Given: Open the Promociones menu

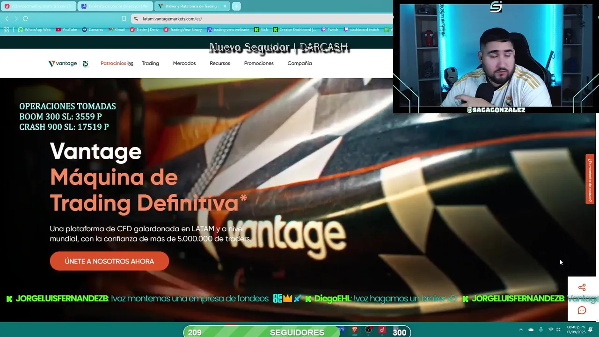Looking at the screenshot, I should [259, 63].
